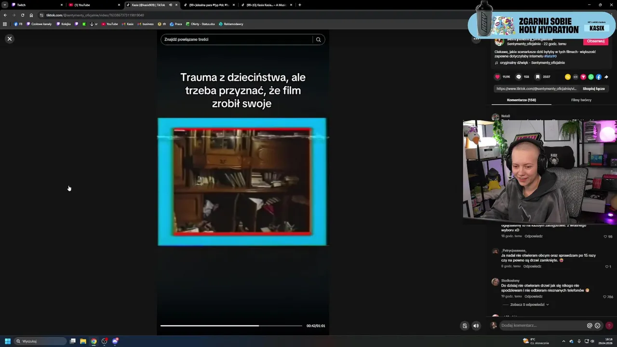Reply to Slodkoslony's comment with Odpowiedz

point(534,296)
